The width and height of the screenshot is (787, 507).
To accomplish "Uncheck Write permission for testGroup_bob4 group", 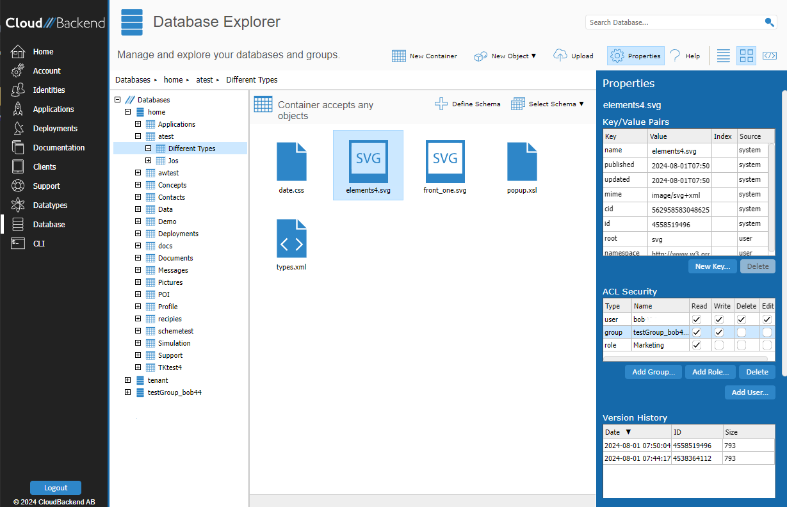I will point(719,332).
